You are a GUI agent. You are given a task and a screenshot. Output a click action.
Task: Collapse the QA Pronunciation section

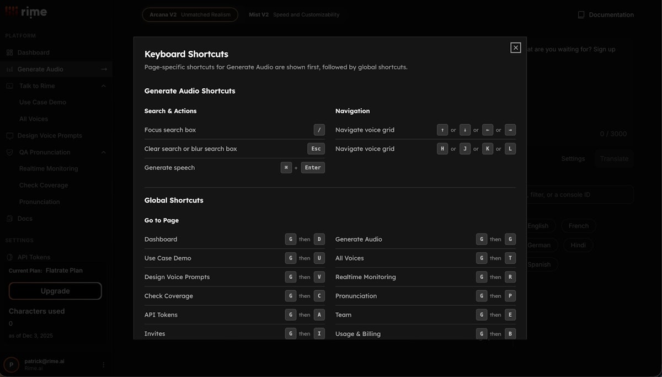(103, 152)
